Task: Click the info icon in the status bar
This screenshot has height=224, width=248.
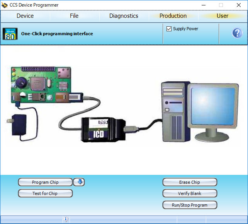Action: point(66,220)
